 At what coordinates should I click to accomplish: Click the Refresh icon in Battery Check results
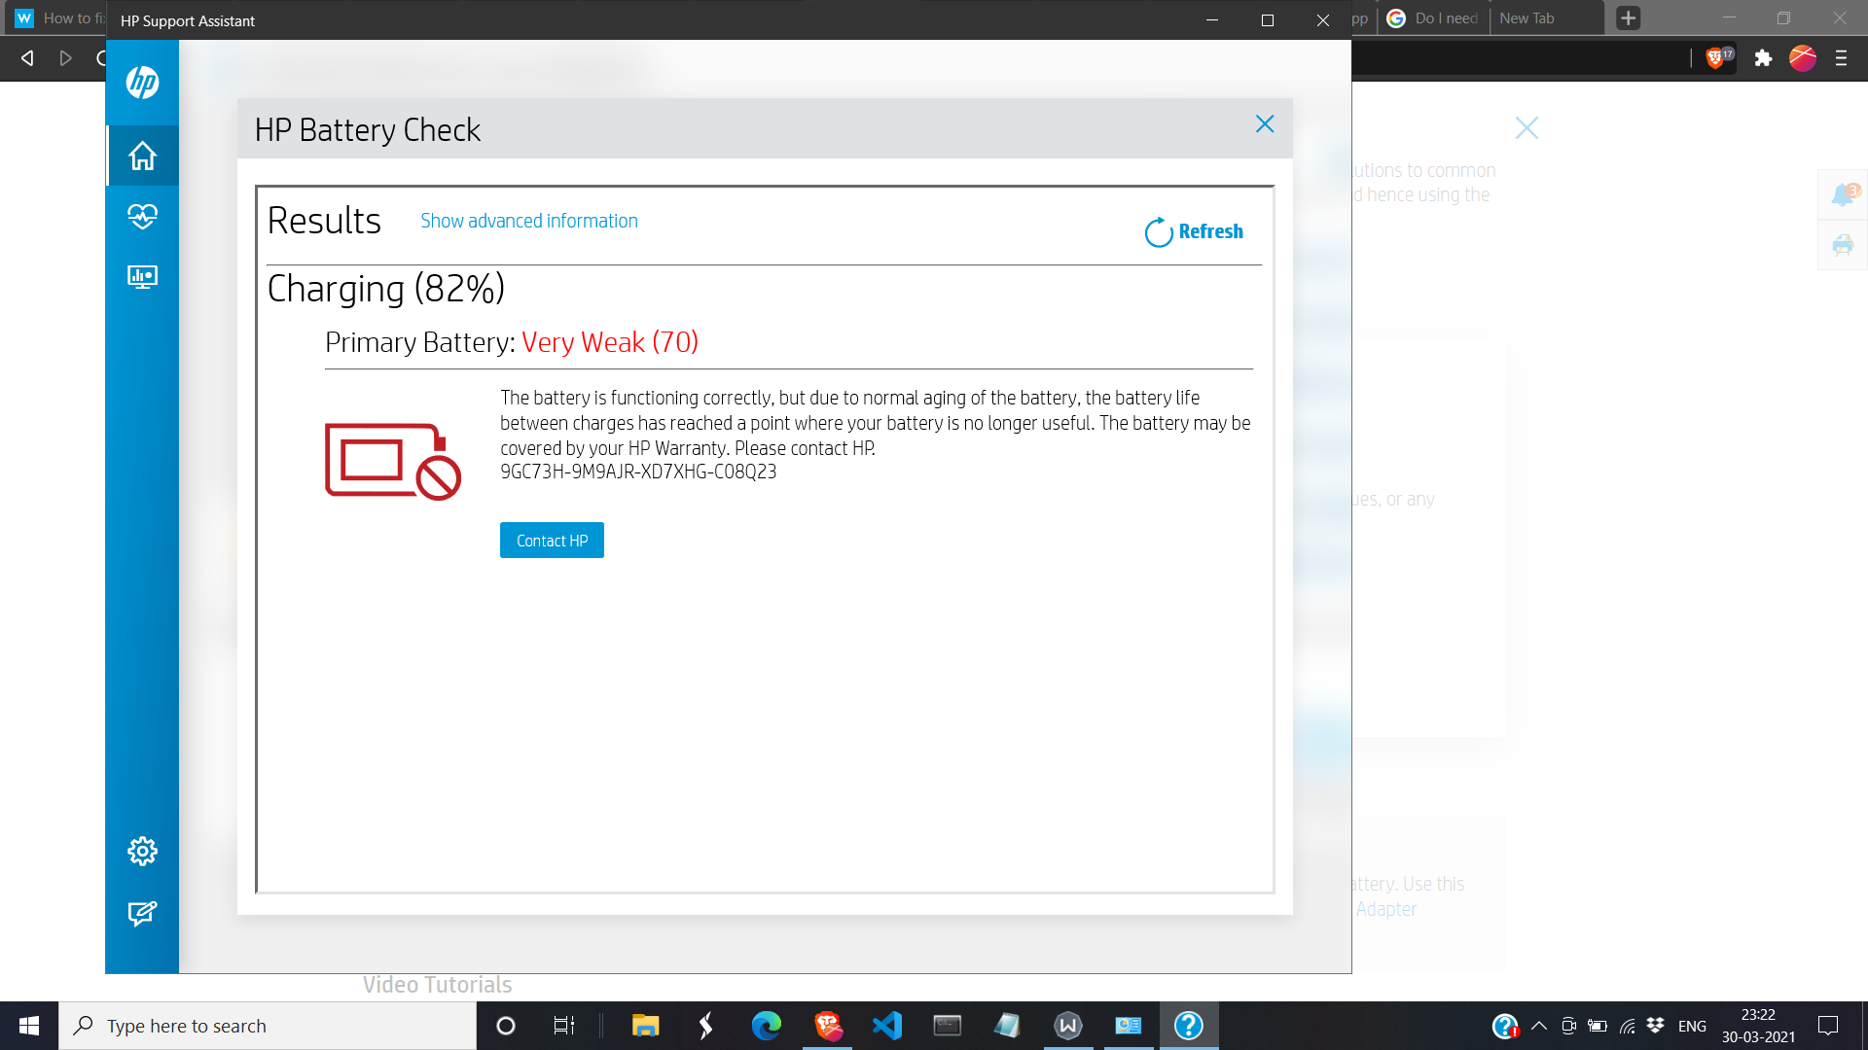pyautogui.click(x=1158, y=231)
